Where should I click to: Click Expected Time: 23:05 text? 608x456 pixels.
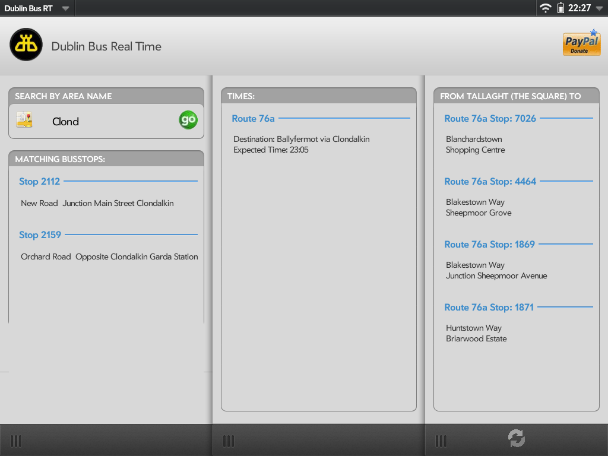[271, 150]
